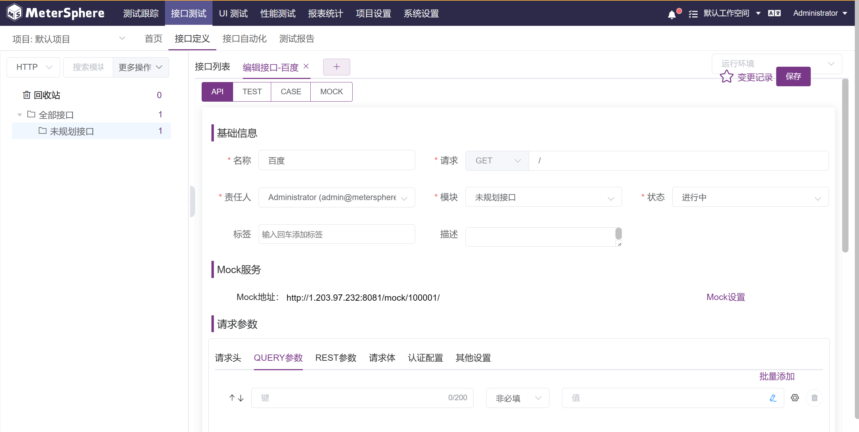The height and width of the screenshot is (432, 859).
Task: Switch to the CASE tab
Action: 290,92
